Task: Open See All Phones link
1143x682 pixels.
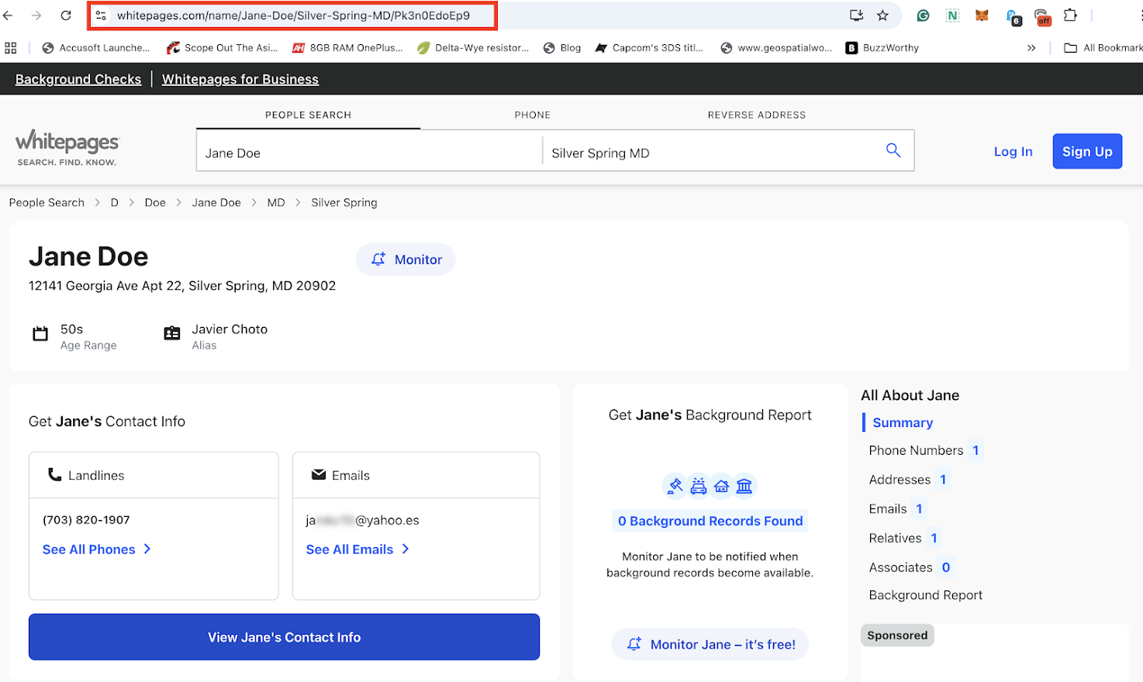Action: coord(97,549)
